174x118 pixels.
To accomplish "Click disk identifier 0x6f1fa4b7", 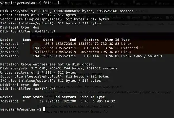I will [x=45, y=32].
